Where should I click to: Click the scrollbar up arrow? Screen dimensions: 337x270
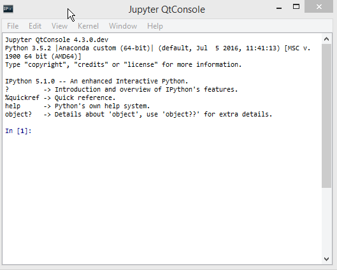click(326, 39)
